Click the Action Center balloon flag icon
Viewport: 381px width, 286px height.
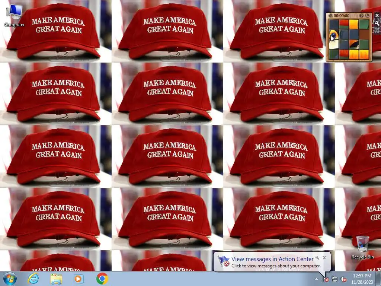(x=223, y=261)
